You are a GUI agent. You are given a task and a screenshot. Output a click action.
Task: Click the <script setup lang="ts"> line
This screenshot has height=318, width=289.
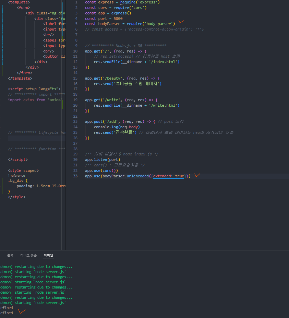34,89
